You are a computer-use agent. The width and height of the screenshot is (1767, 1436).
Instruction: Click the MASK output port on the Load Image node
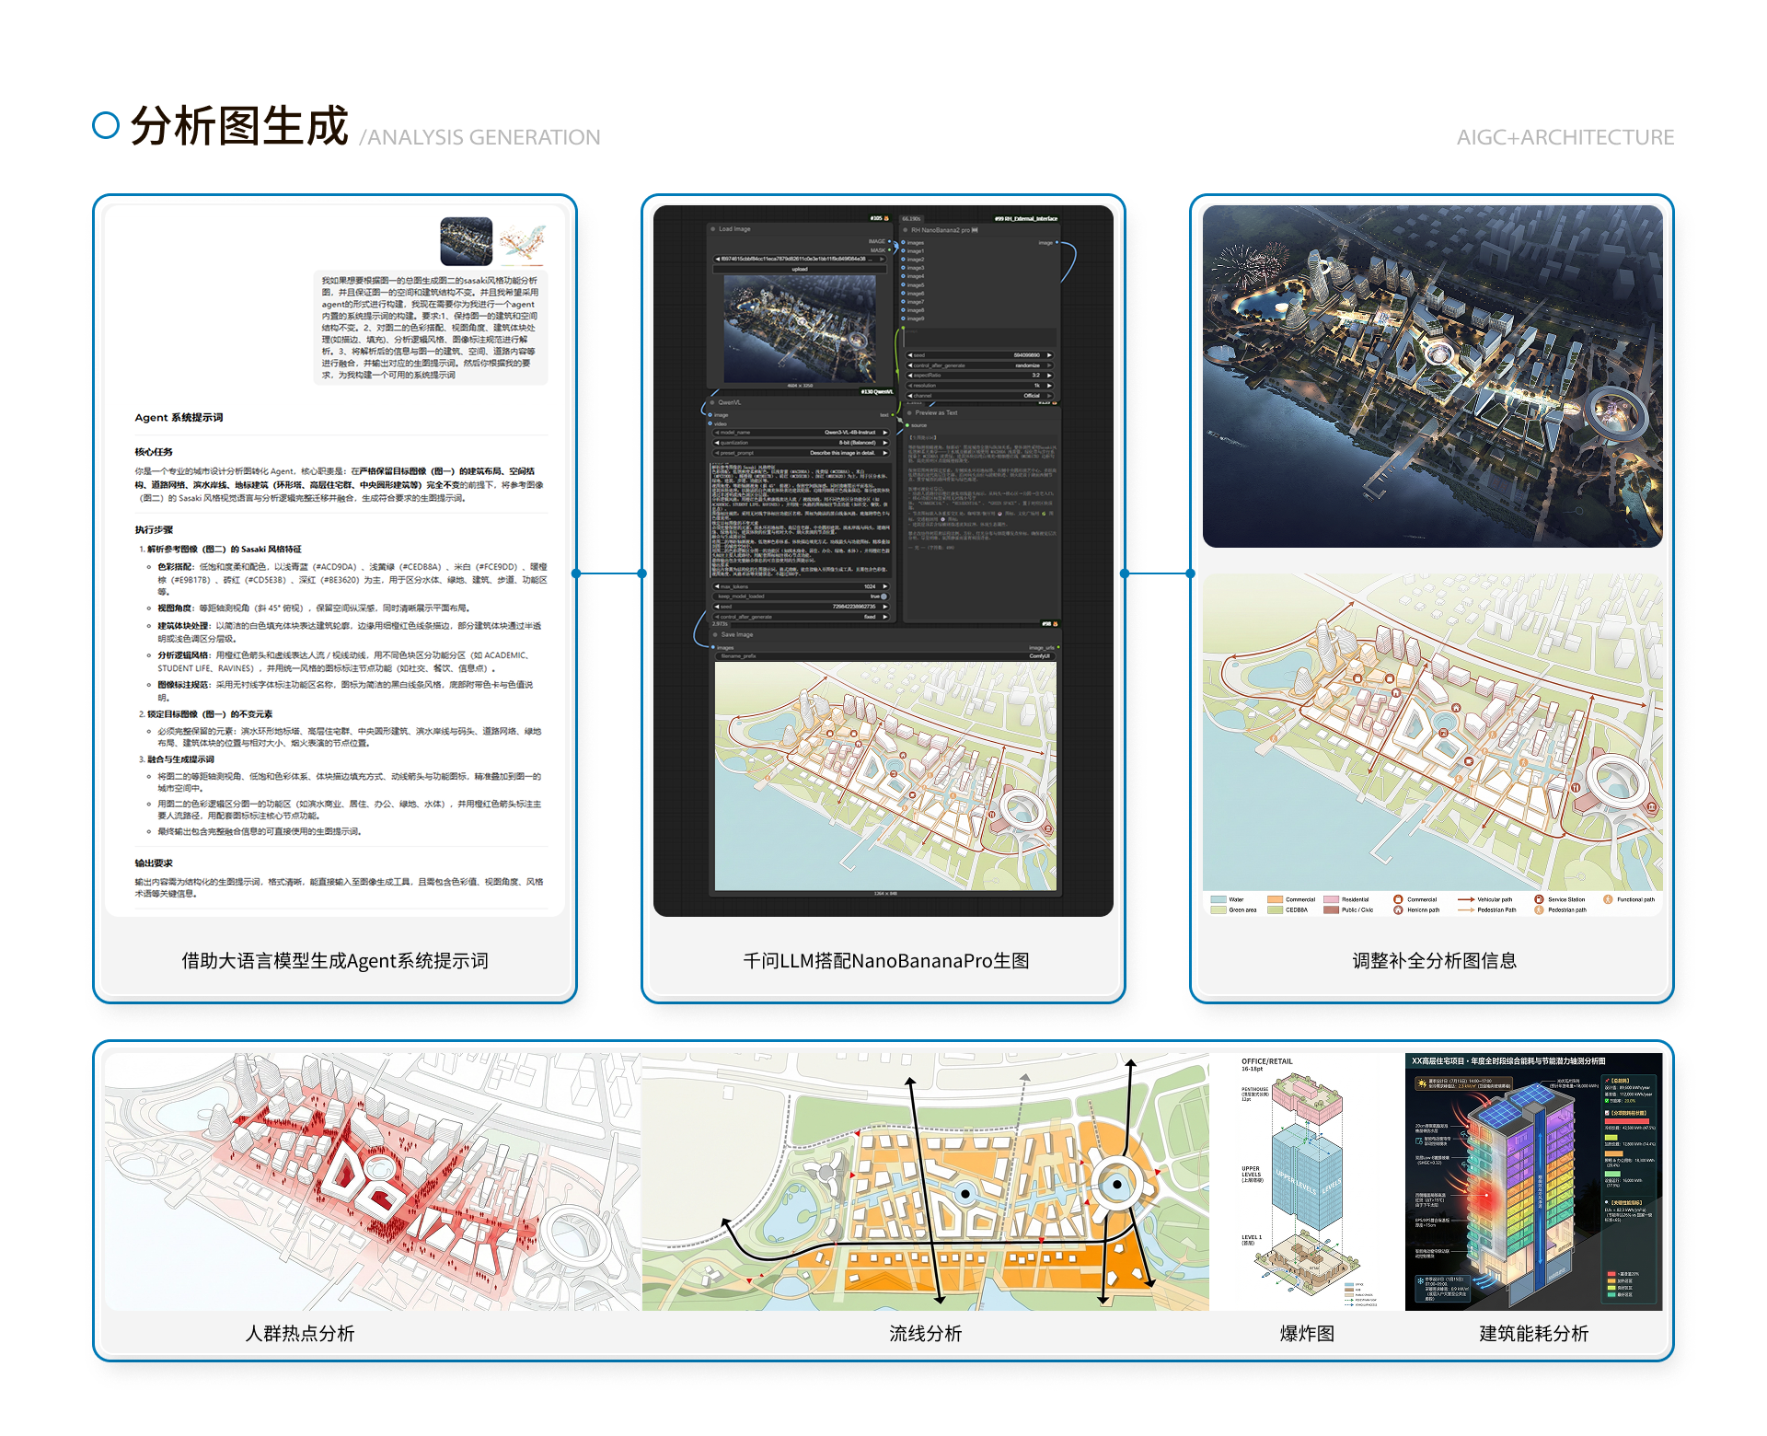point(890,249)
